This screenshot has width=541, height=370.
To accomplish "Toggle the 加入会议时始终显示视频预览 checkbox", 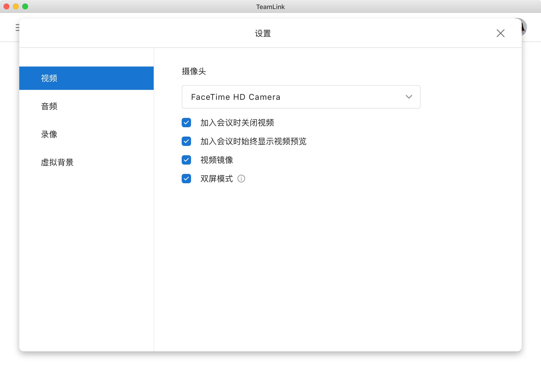I will click(x=186, y=141).
